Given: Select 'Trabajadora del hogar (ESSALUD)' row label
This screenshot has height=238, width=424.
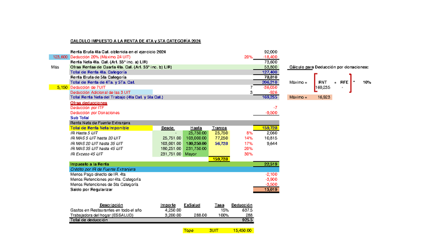Looking at the screenshot, I should [102, 215].
